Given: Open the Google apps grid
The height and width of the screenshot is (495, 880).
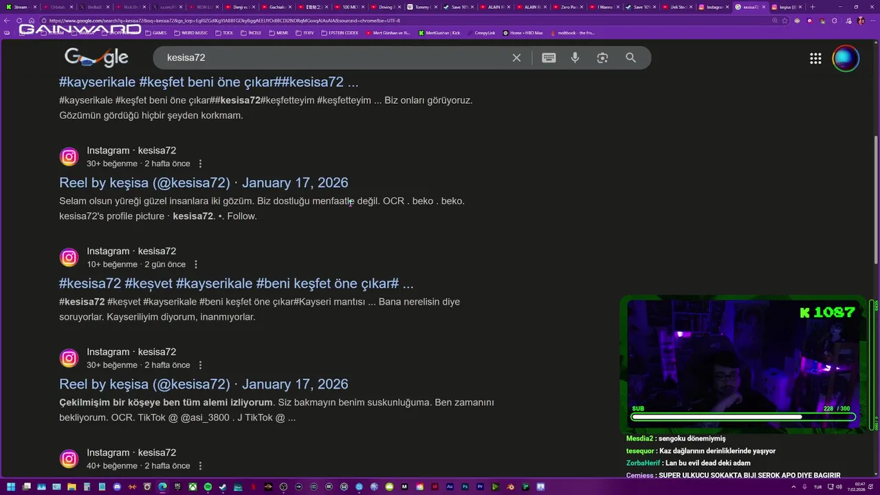Looking at the screenshot, I should click(815, 58).
